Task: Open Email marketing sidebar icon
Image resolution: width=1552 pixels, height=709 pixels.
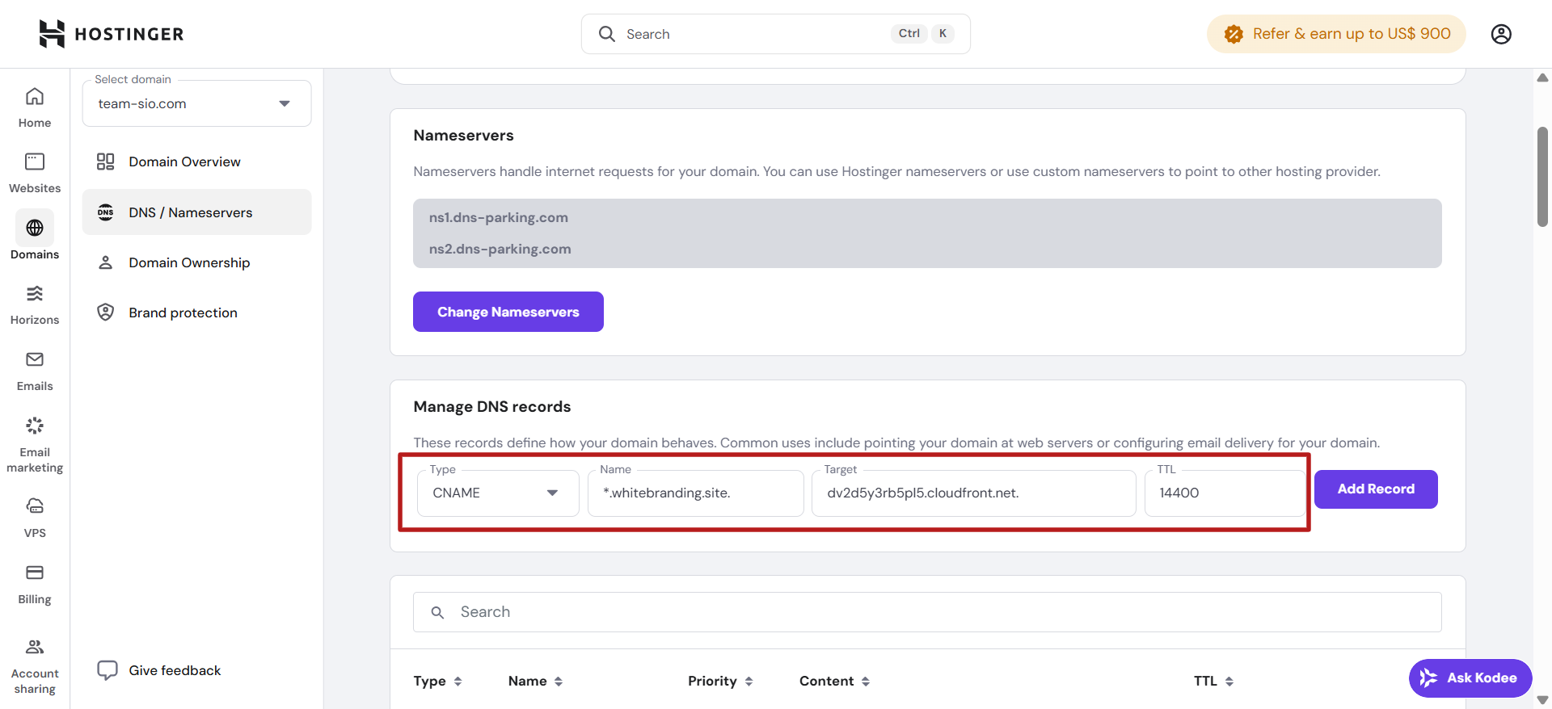Action: tap(35, 426)
